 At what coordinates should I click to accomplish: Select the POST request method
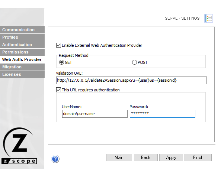134,62
